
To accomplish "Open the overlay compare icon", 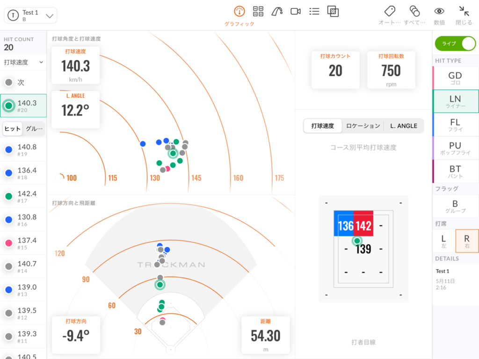I will [x=333, y=11].
